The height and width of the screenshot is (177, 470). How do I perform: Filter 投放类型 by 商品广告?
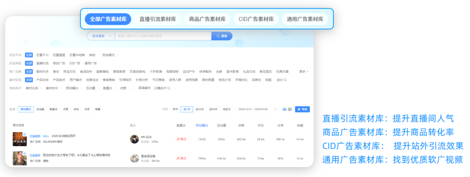59,63
